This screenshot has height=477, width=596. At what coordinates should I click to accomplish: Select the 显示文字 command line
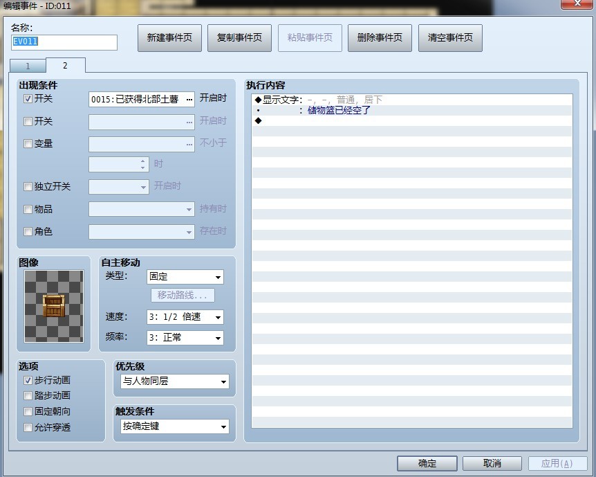[411, 100]
